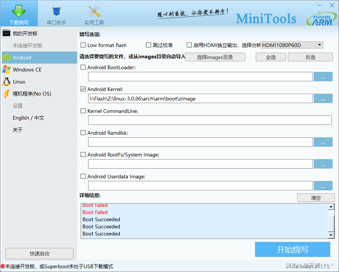
Task: Click the Android RootFs/System Image path field
Action: (x=200, y=164)
